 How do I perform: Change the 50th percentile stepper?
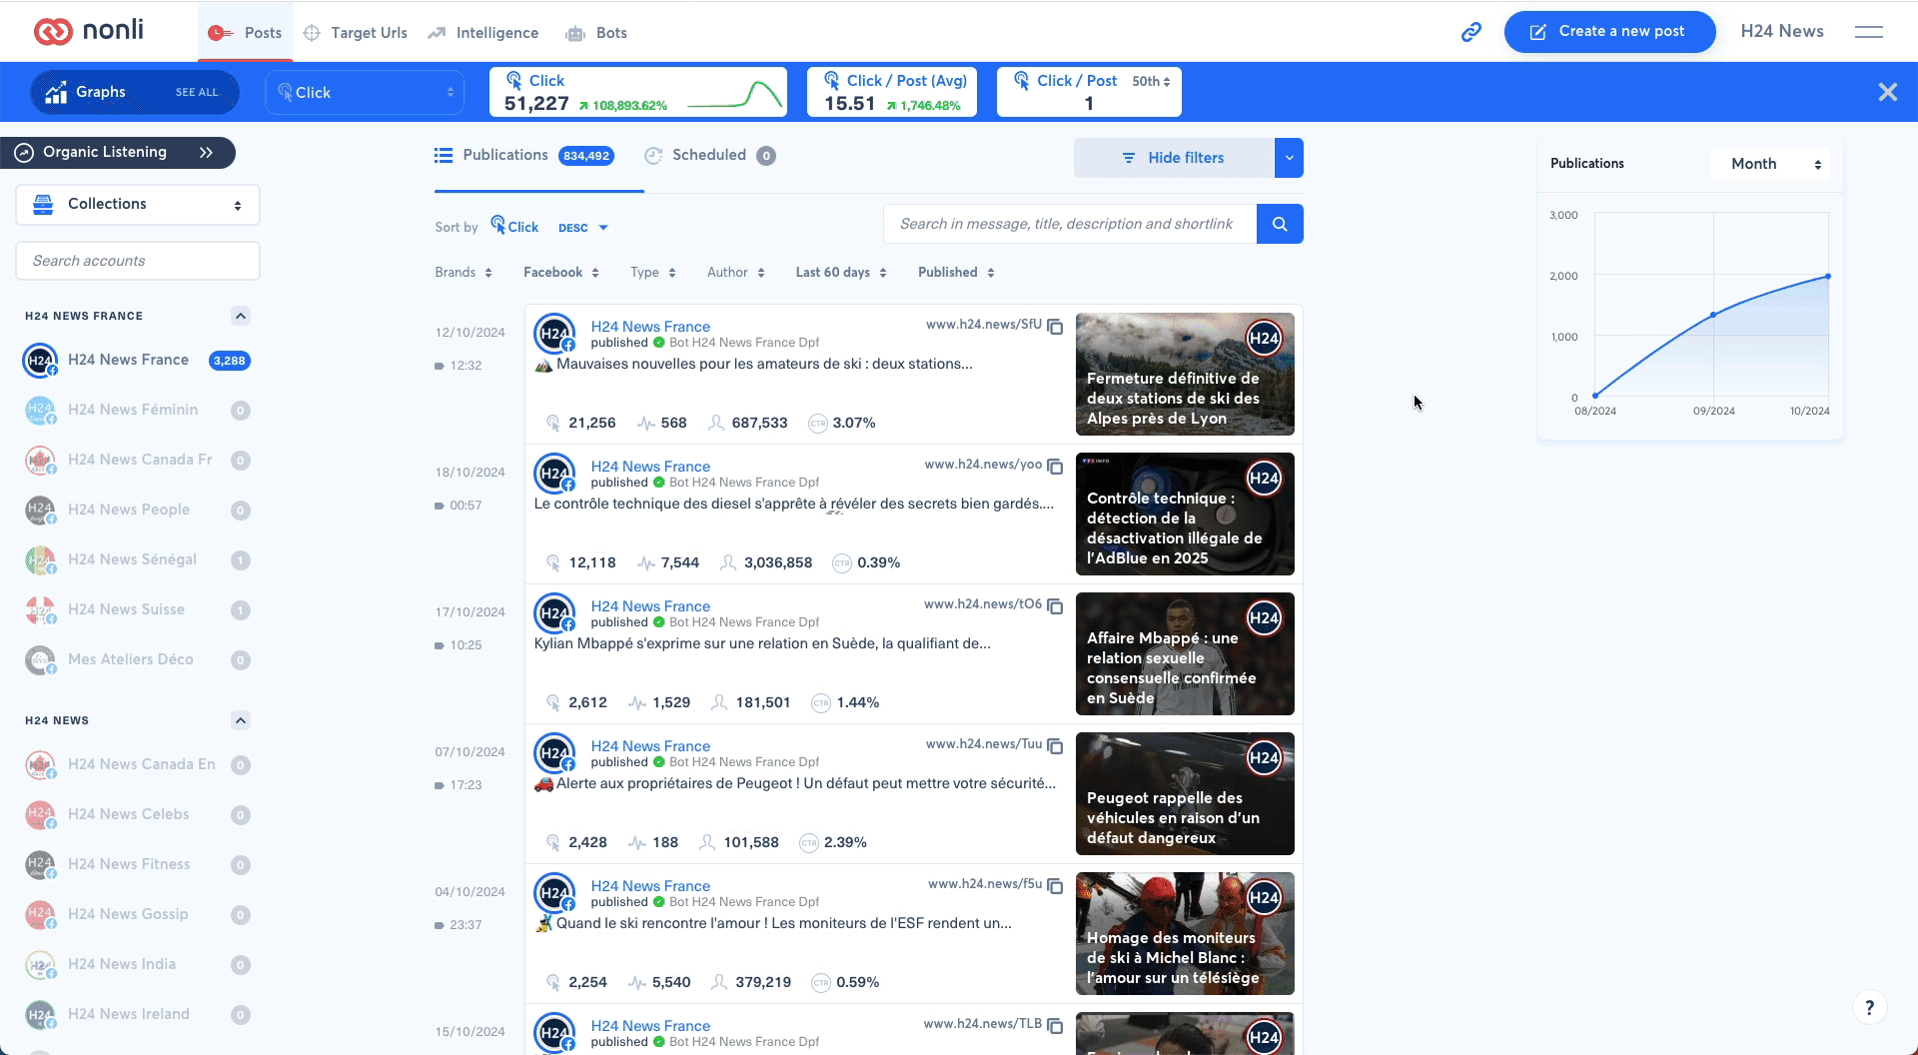click(x=1151, y=81)
